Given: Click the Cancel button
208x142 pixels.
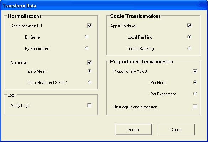Looking at the screenshot, I should coord(176,130).
